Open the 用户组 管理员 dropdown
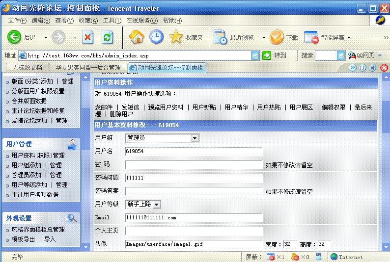The width and height of the screenshot is (390, 262). pos(195,138)
